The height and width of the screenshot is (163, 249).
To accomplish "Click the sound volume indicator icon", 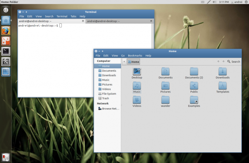I will 215,2.
